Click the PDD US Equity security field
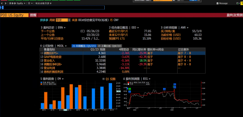Image resolution: width=243 pixels, height=117 pixels. point(14,15)
